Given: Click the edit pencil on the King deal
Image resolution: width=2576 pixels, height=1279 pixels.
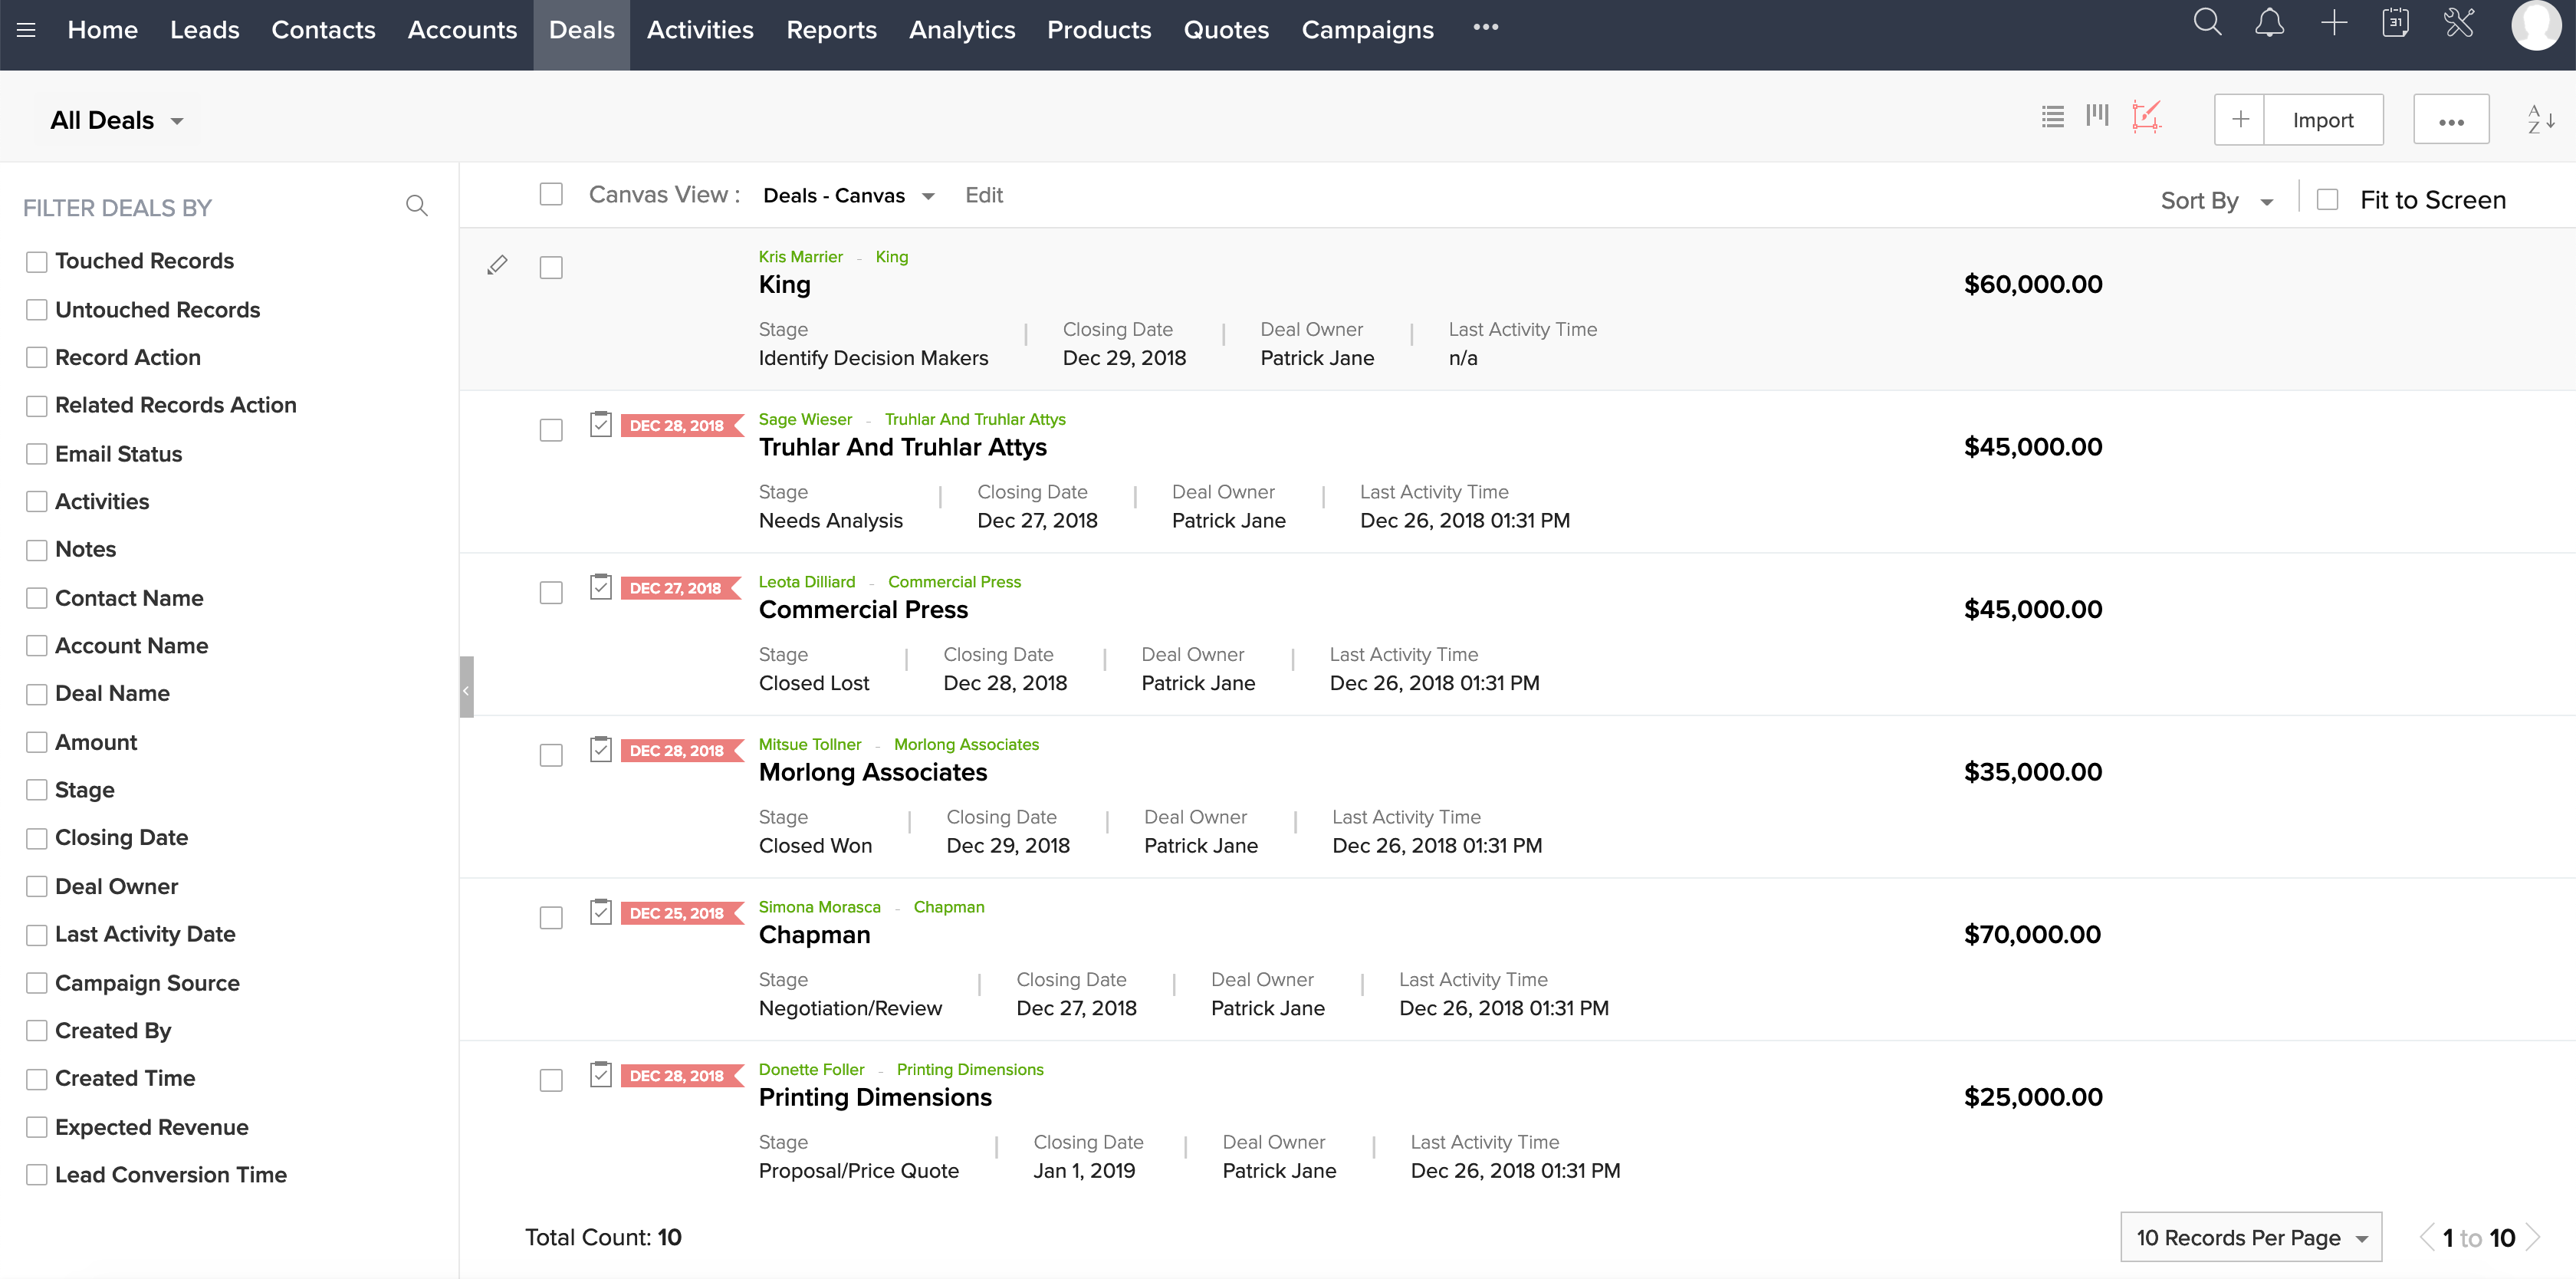Looking at the screenshot, I should click(x=497, y=265).
